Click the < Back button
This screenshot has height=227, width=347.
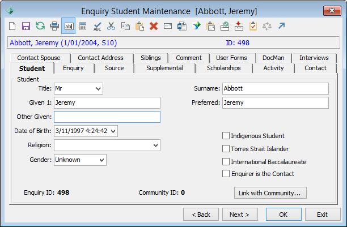click(x=201, y=215)
